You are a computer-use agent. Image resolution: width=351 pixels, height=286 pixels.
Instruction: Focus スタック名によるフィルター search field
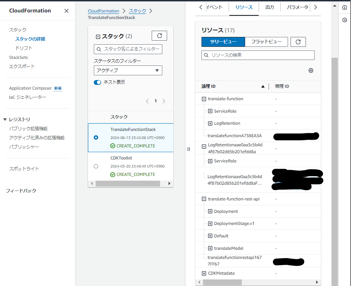pos(128,49)
